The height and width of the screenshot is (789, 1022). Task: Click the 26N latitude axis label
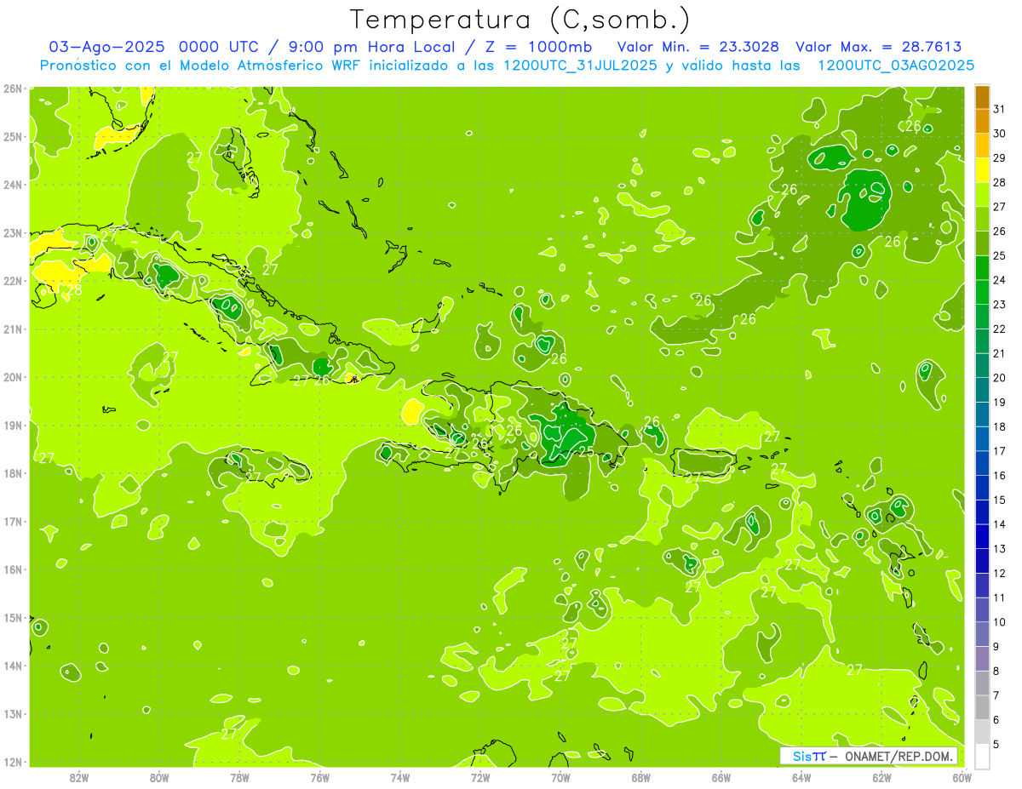(x=12, y=89)
